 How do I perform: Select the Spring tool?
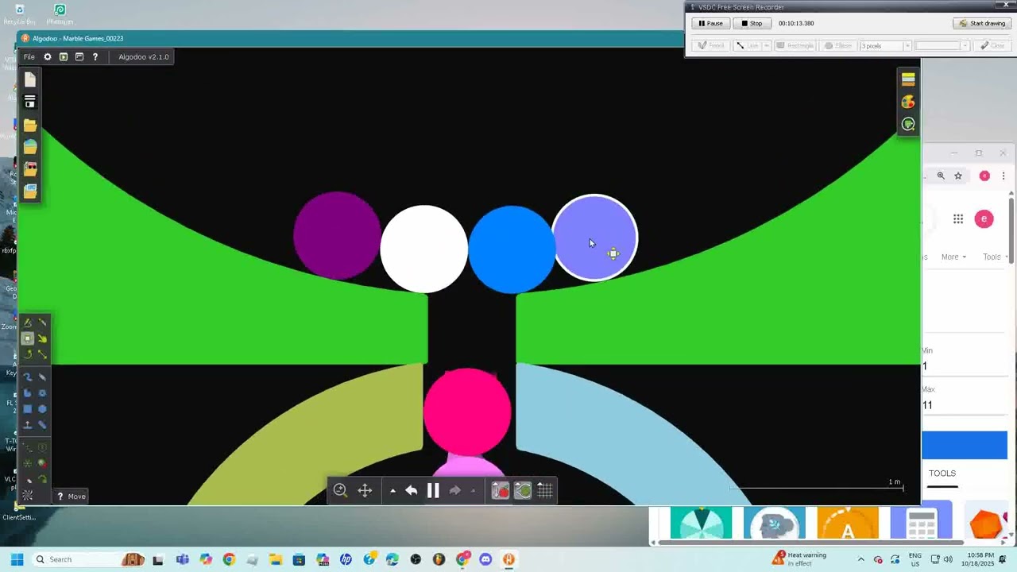coord(27,448)
